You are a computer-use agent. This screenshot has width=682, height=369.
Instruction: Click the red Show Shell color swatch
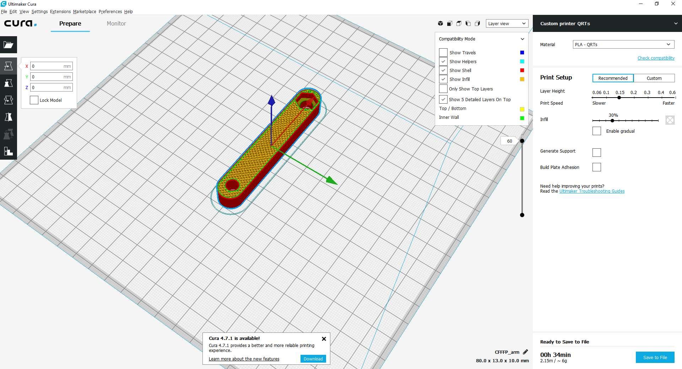tap(522, 70)
